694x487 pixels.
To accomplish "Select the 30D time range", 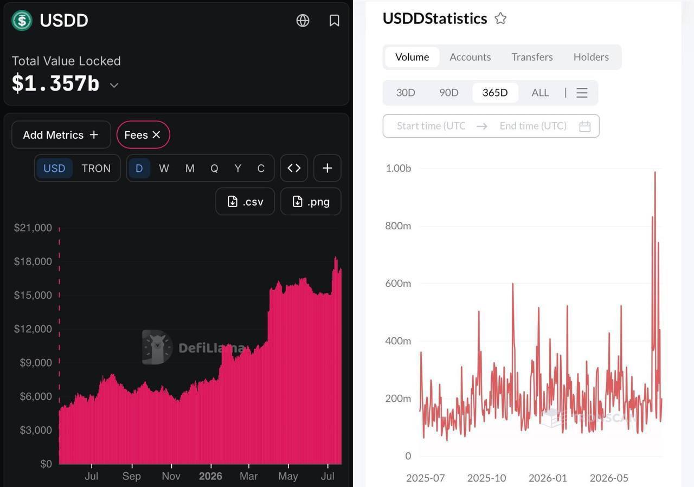I will [x=406, y=93].
